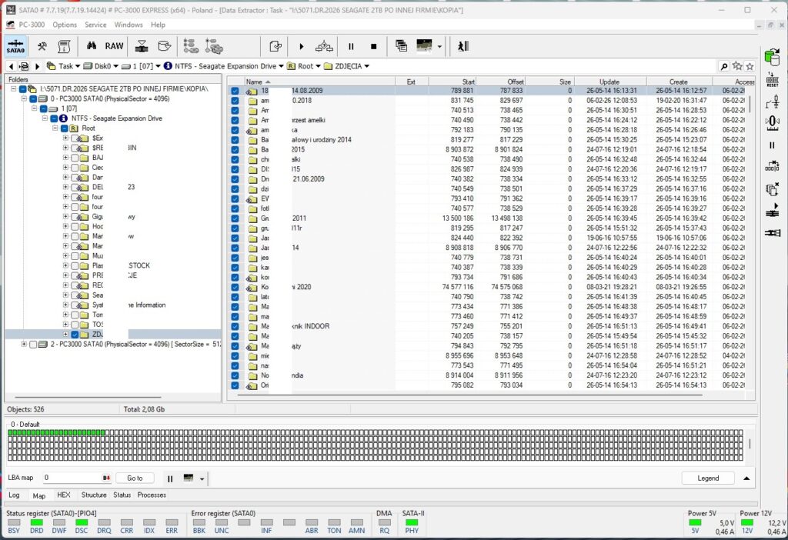Collapse the 0 - PC3000 SATA0 tree node
The image size is (788, 540).
24,99
